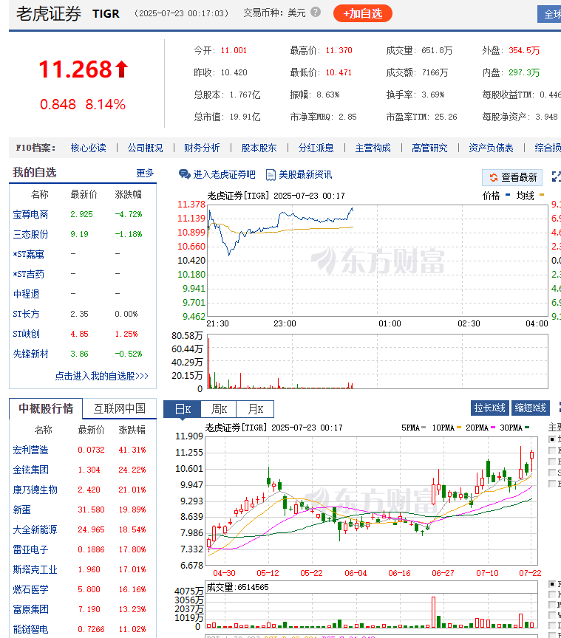Open 金铉集团 in the China concept list
561x638 pixels.
click(30, 470)
